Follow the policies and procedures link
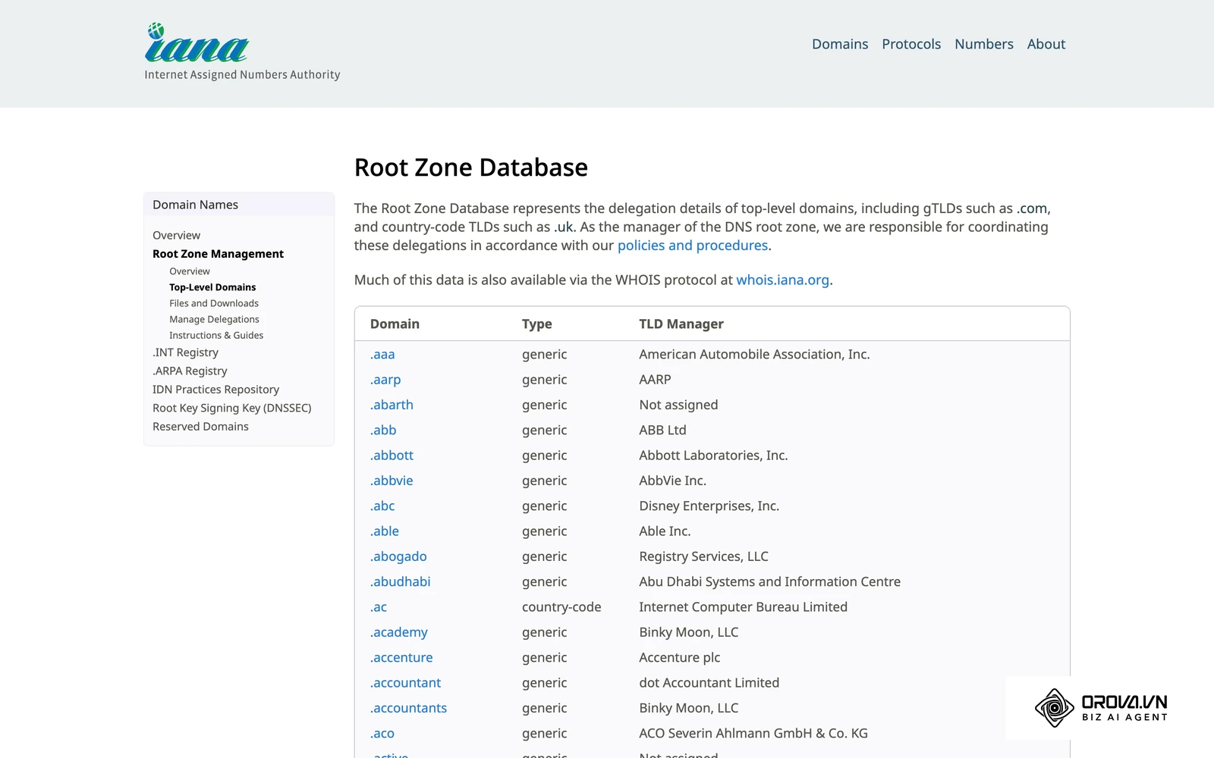Screen dimensions: 1214x758 [x=693, y=246]
